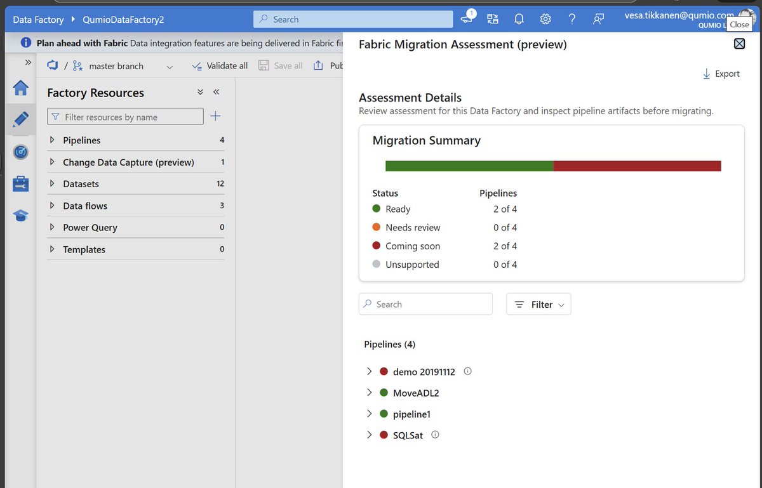Click info icon next to demo 20191112

coord(468,371)
